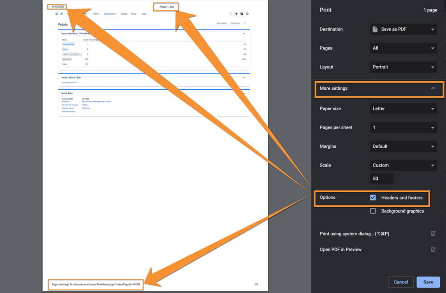Open the Paper size dropdown showing Letter
This screenshot has width=446, height=293.
pyautogui.click(x=403, y=109)
